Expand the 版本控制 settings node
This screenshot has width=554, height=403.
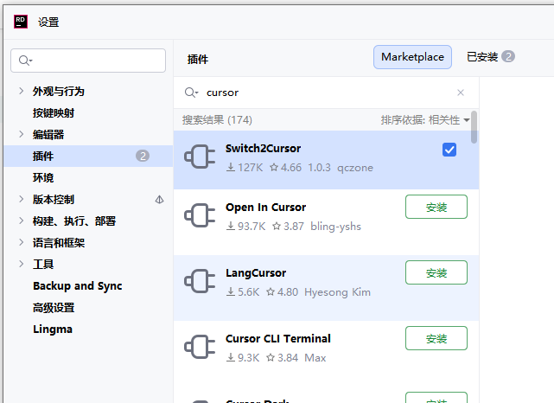click(x=22, y=199)
